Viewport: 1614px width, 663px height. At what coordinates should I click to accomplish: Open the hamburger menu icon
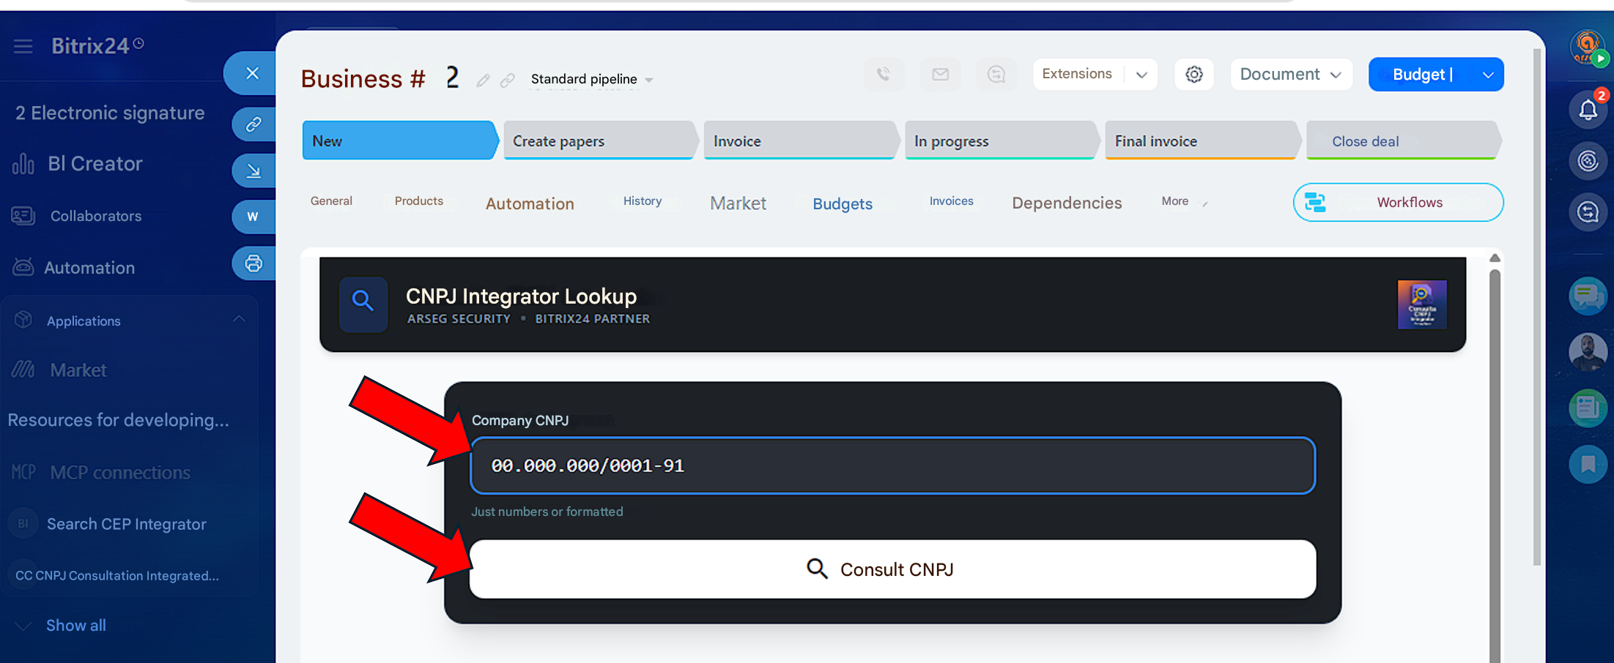23,47
